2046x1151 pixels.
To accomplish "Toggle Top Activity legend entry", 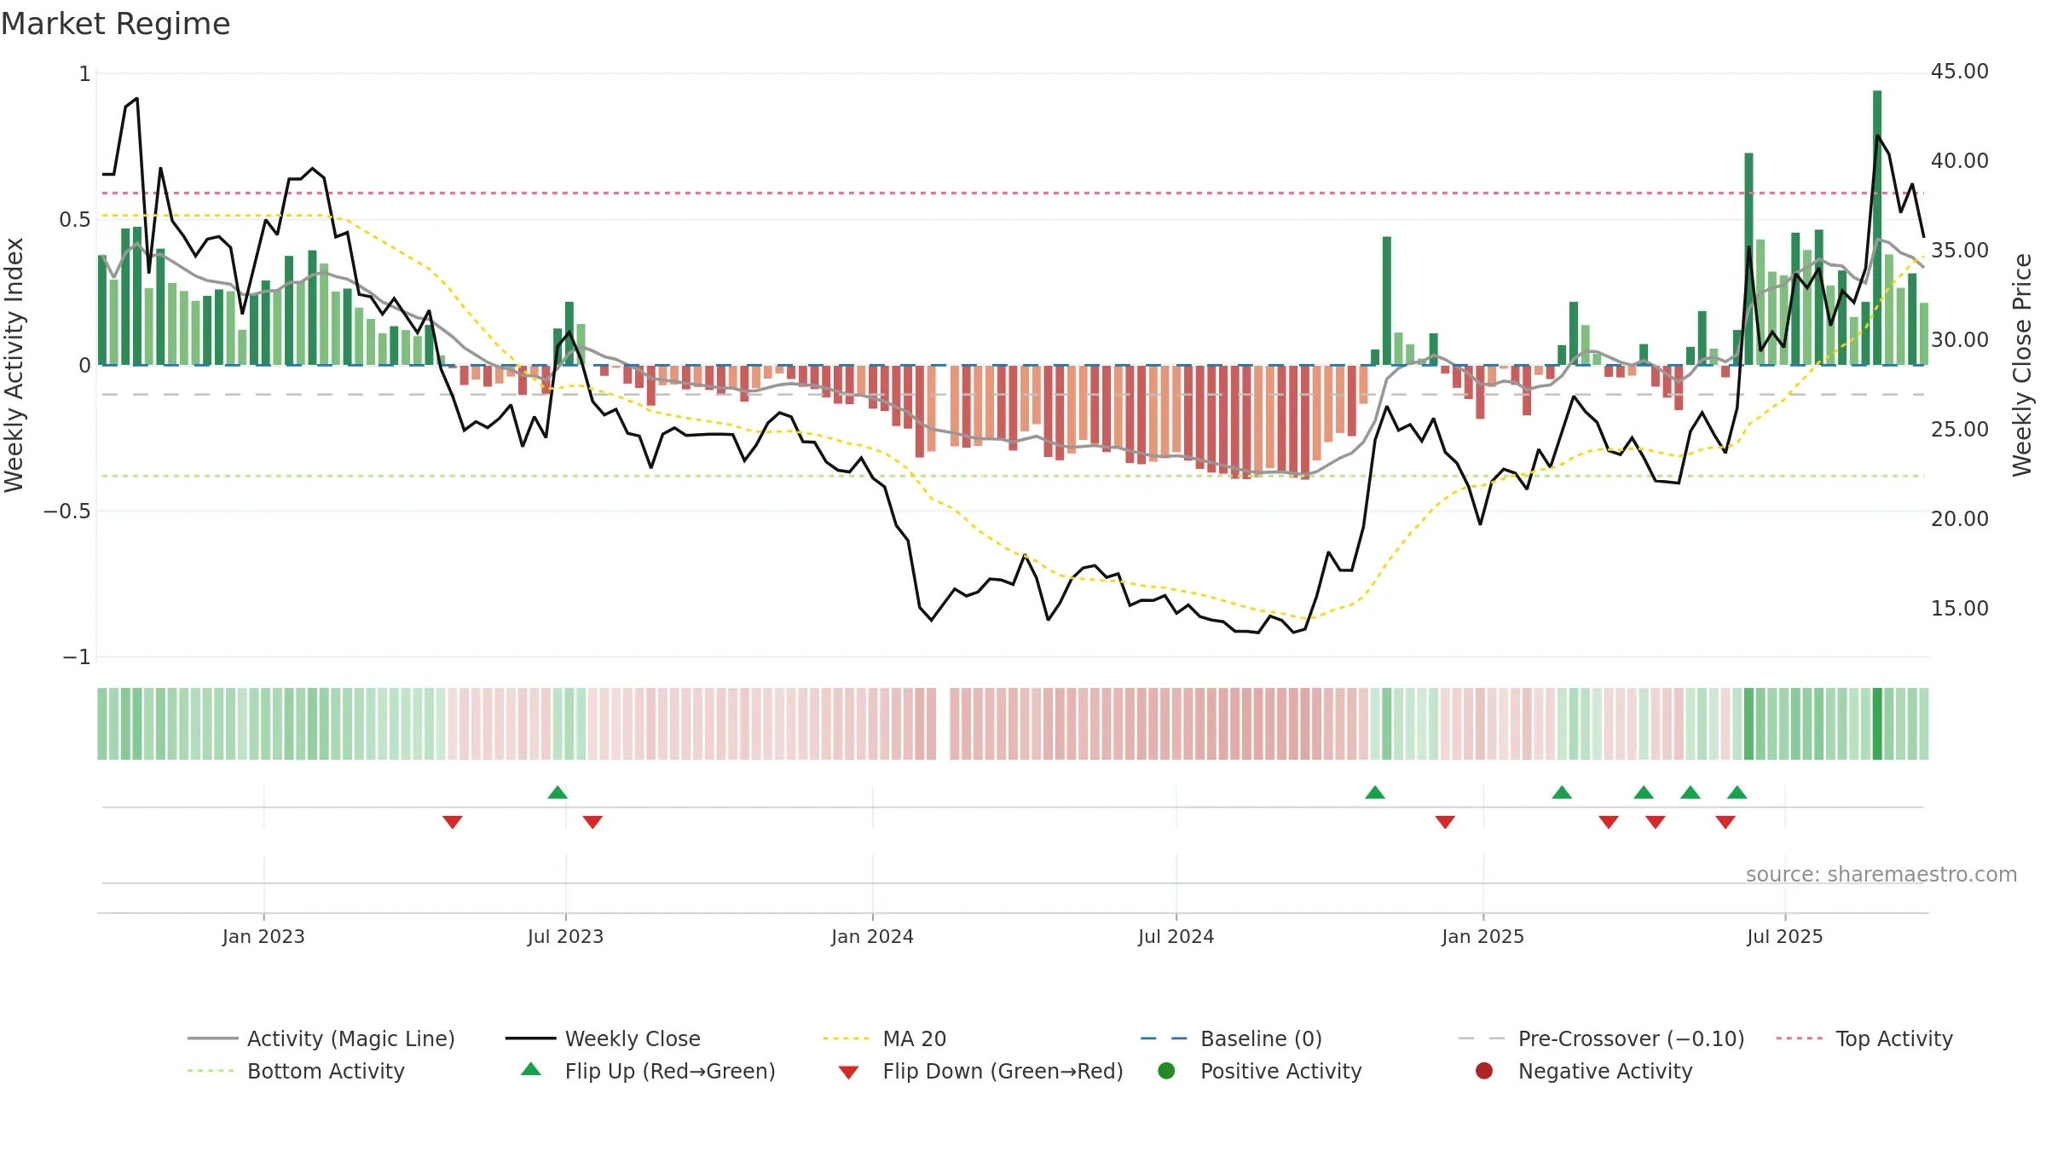I will [x=1864, y=1038].
